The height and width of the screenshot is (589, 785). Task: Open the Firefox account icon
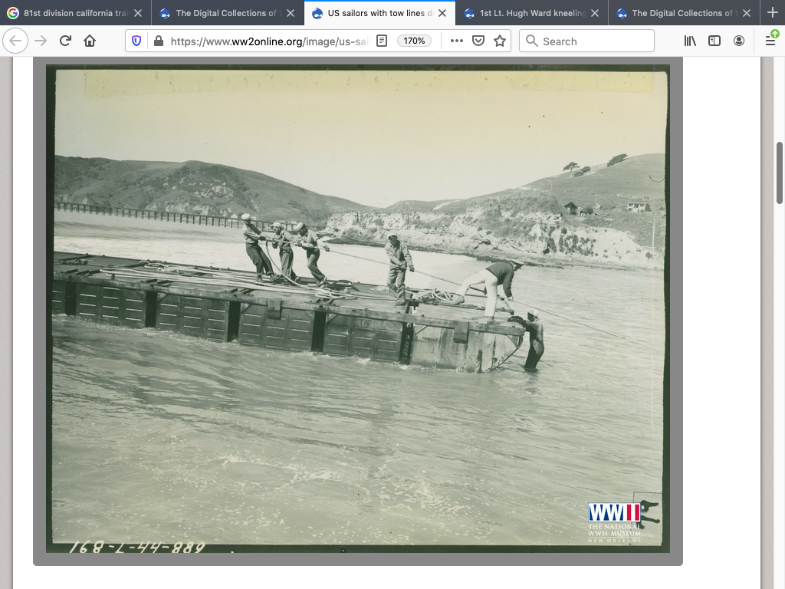point(739,41)
